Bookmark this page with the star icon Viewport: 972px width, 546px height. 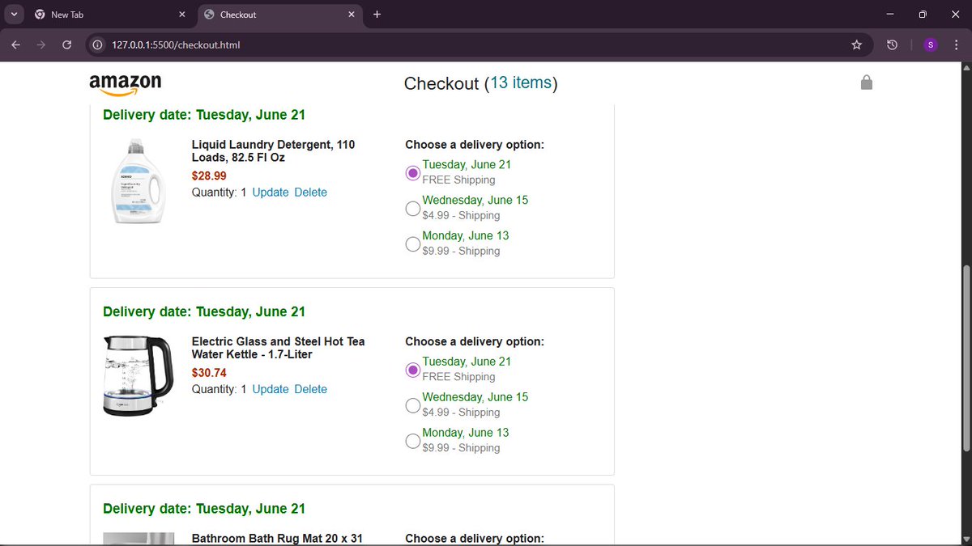pyautogui.click(x=856, y=45)
